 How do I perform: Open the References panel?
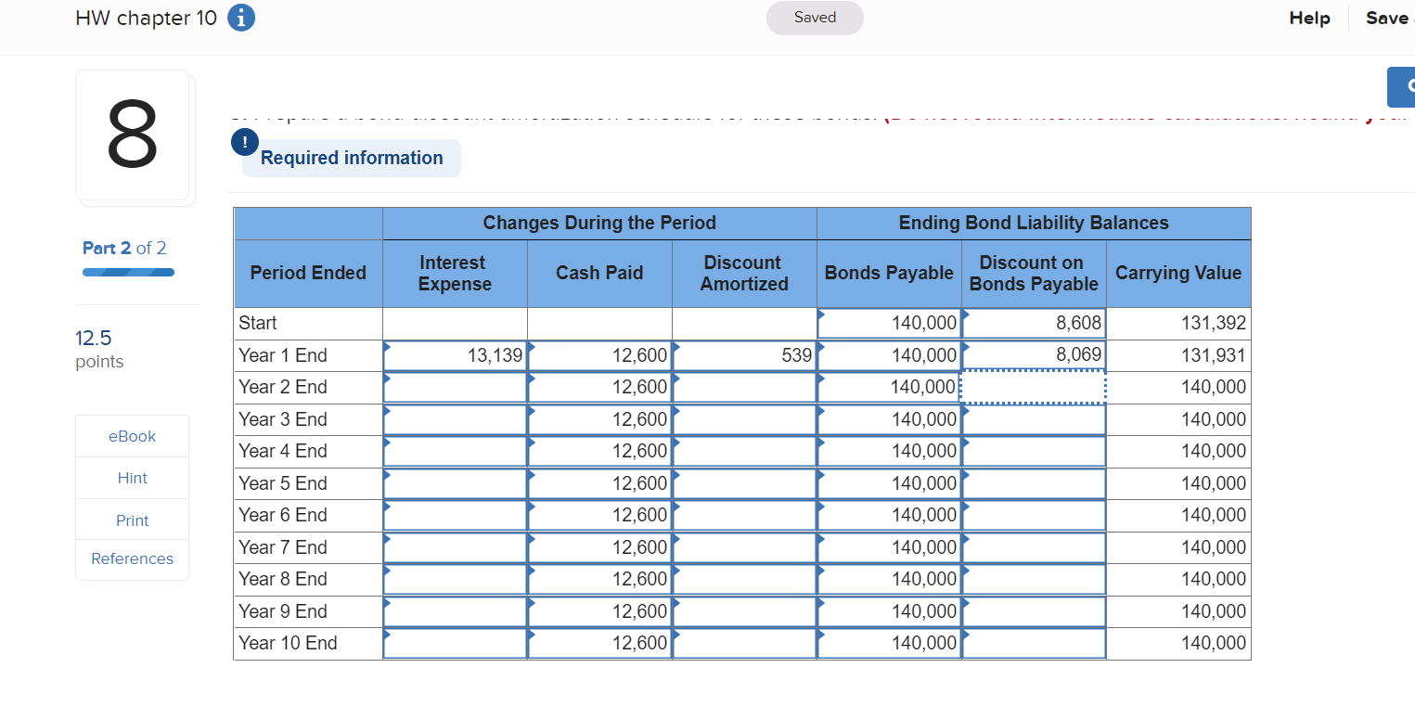click(132, 558)
